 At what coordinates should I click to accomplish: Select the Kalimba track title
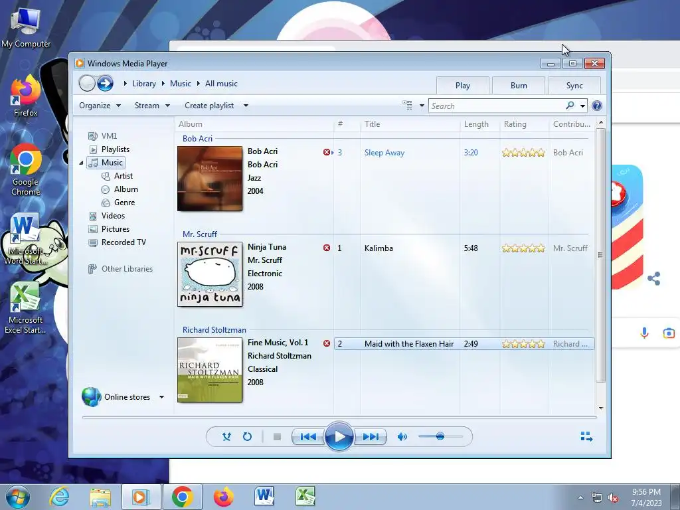pyautogui.click(x=379, y=248)
